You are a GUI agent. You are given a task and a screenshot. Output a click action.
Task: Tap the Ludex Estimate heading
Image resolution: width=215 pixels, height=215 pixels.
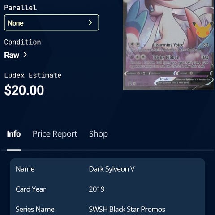pyautogui.click(x=33, y=75)
